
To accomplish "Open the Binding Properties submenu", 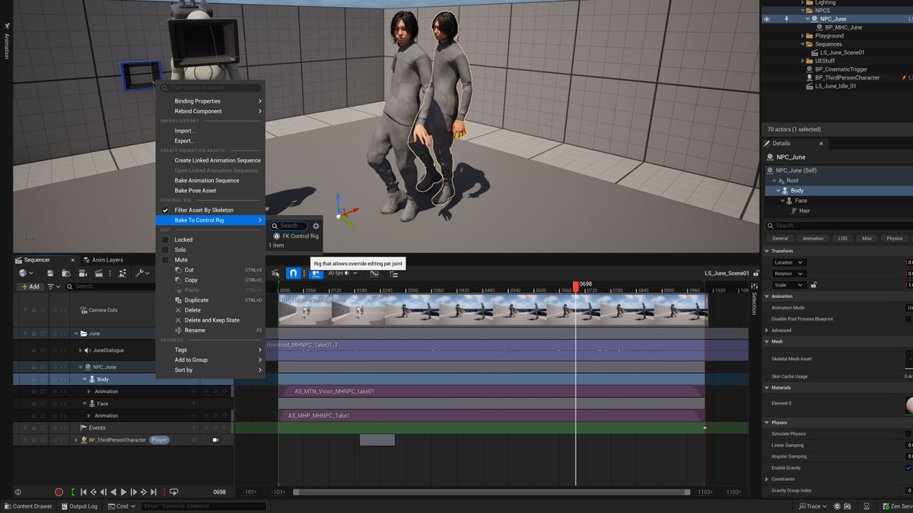I will 209,101.
